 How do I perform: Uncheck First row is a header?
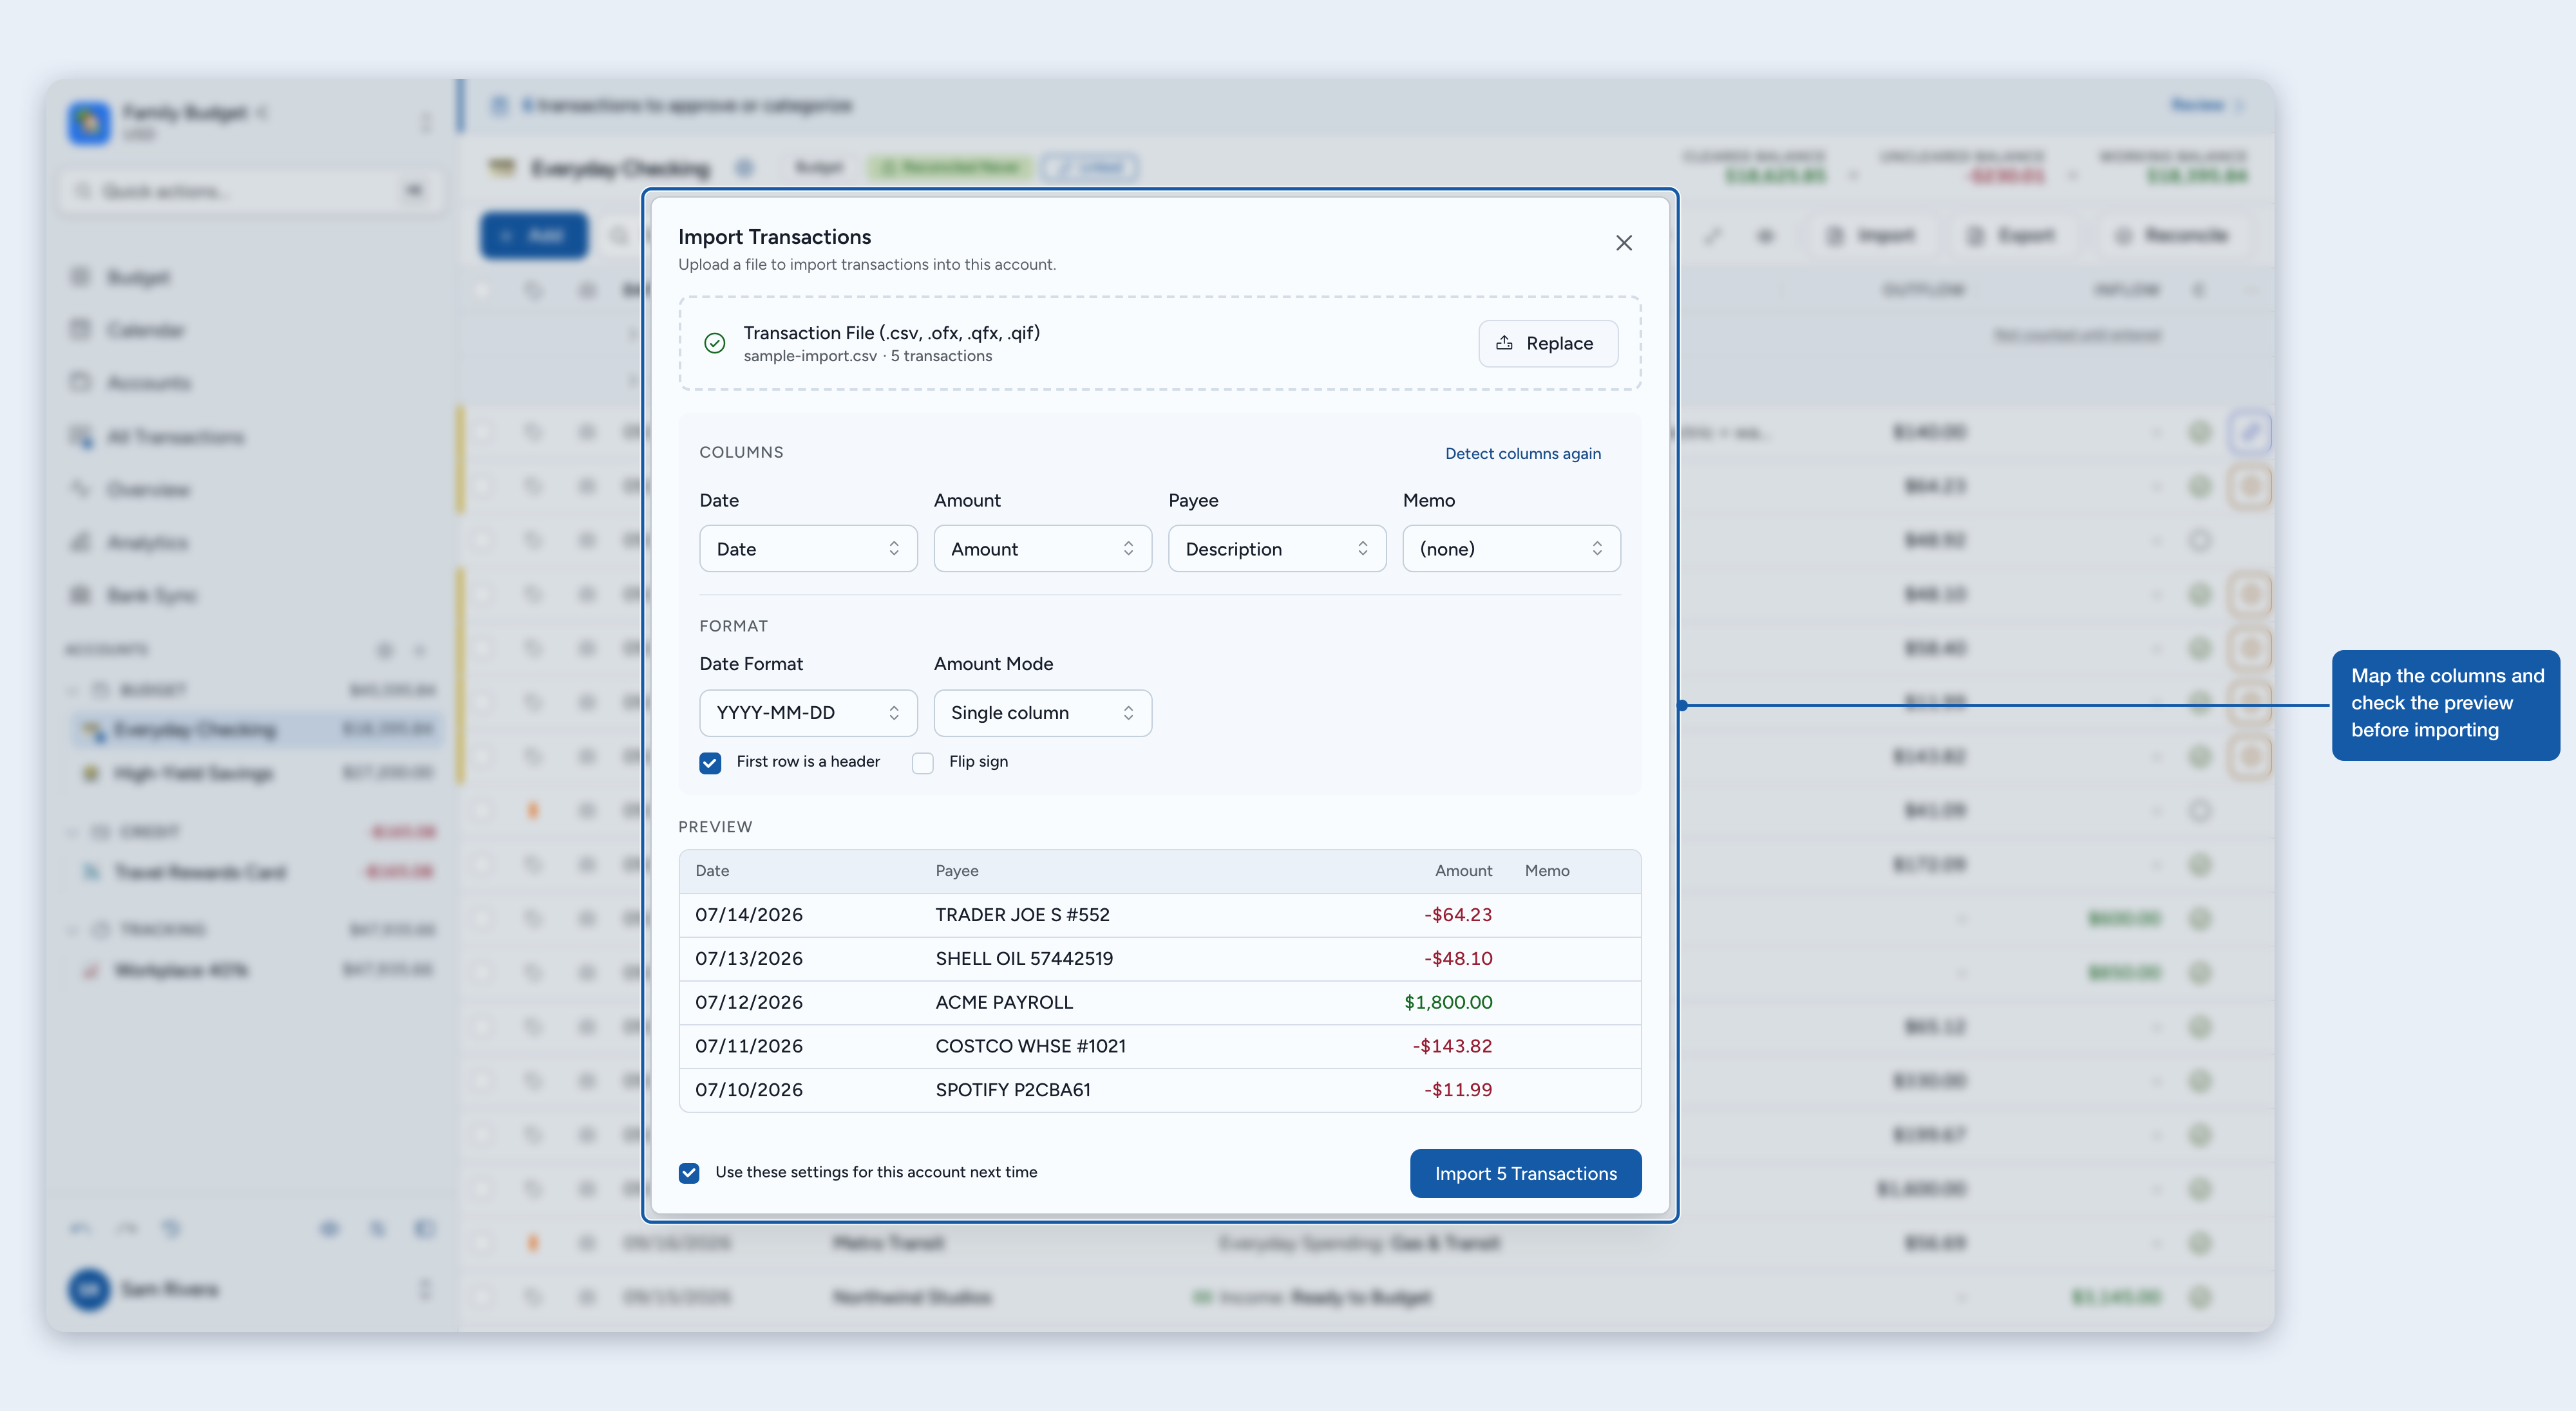(710, 762)
